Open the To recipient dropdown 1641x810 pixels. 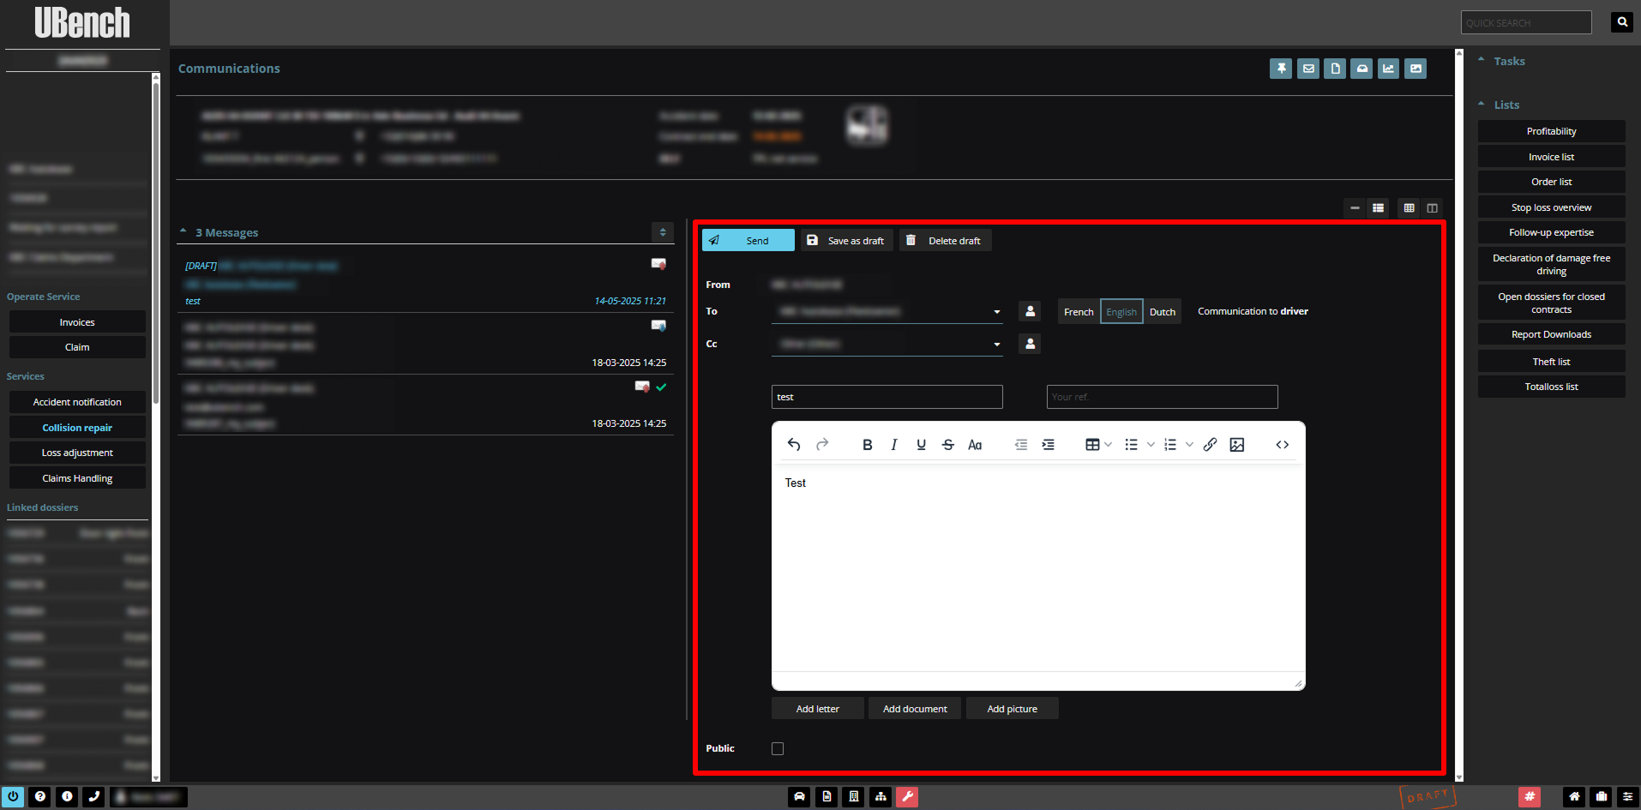click(x=996, y=312)
